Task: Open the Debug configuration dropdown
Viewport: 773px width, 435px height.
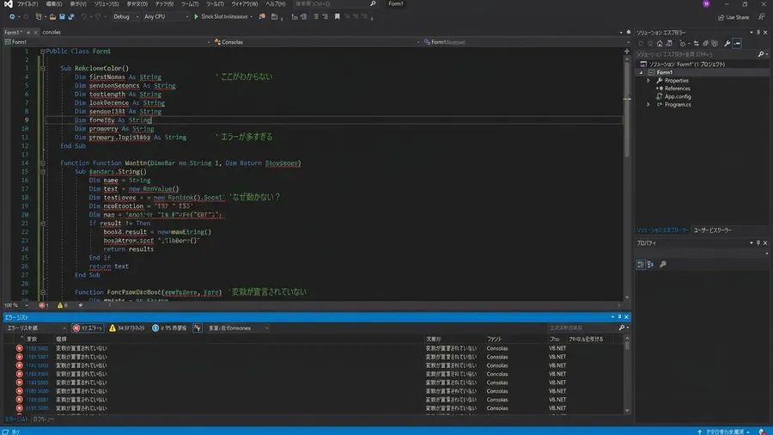Action: [x=125, y=17]
